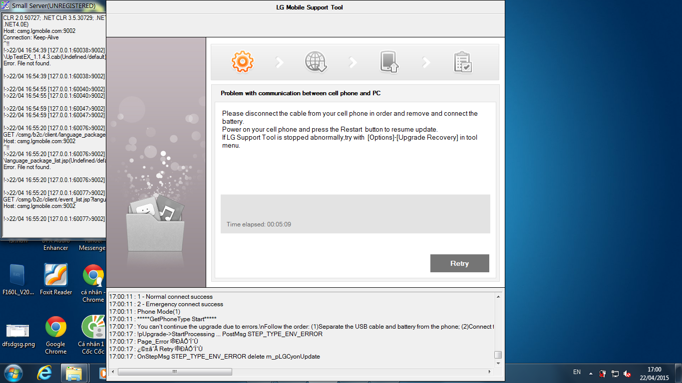Select the dfsdgsg.png desktop thumbnail
The width and height of the screenshot is (682, 383).
click(18, 335)
